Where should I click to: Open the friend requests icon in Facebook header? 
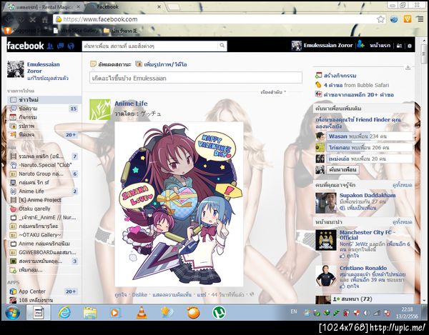coord(50,46)
